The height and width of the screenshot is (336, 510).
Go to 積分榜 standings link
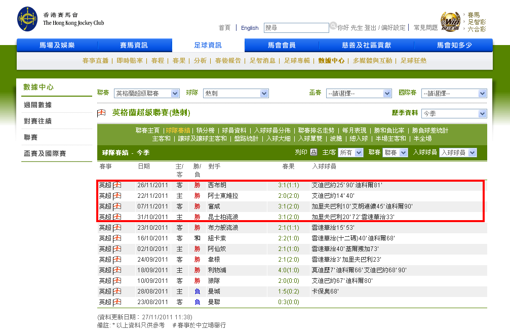[x=206, y=131]
